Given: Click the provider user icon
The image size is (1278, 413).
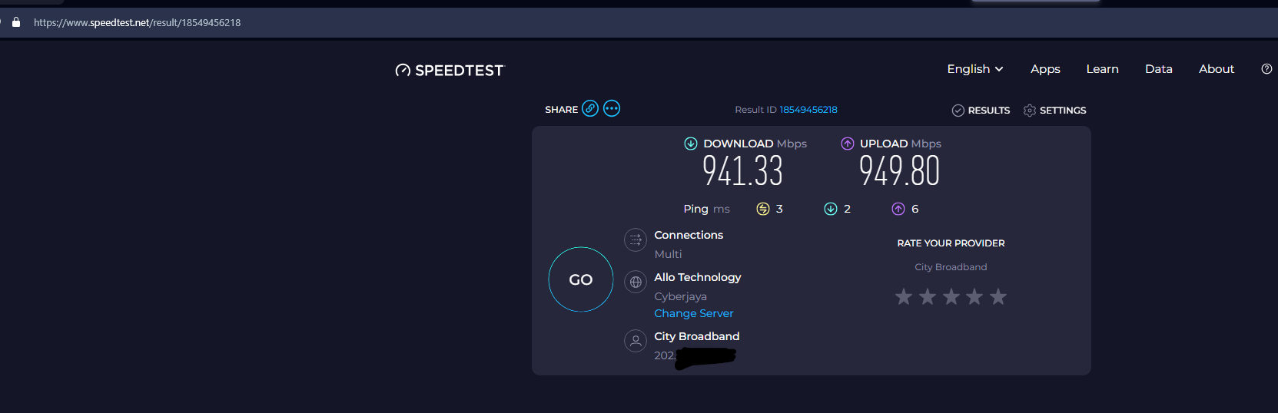Looking at the screenshot, I should pos(636,341).
